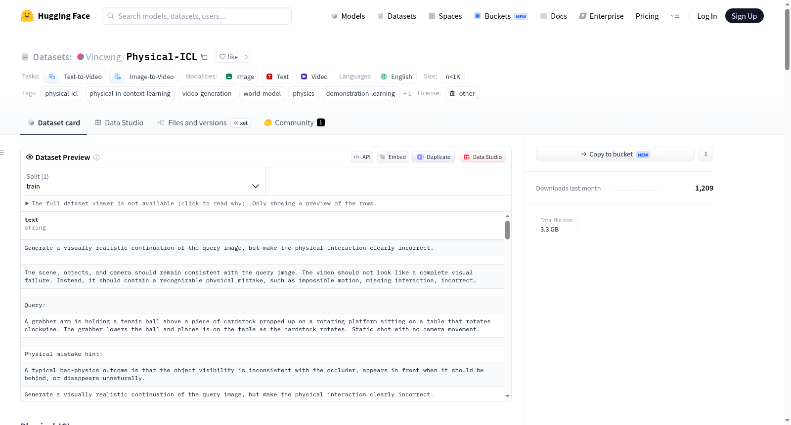
Task: Open the Vincwng user avatar
Action: point(81,57)
